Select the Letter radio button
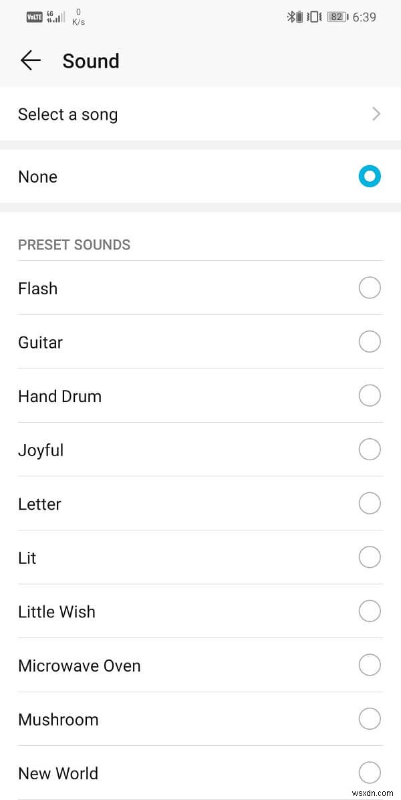 click(370, 504)
